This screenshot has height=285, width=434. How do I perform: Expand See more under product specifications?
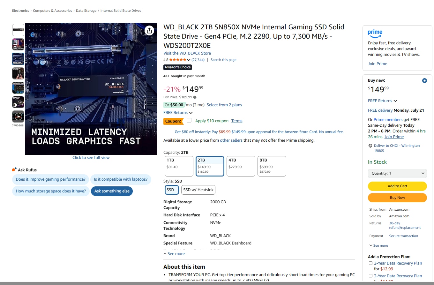pyautogui.click(x=174, y=254)
